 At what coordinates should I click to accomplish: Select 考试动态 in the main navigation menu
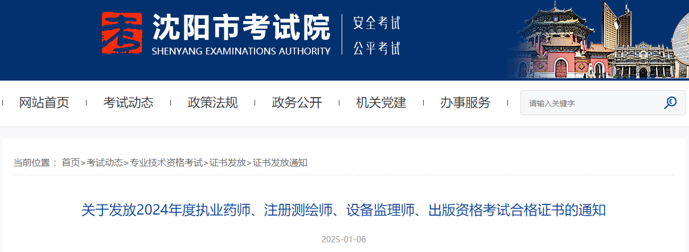click(x=128, y=103)
